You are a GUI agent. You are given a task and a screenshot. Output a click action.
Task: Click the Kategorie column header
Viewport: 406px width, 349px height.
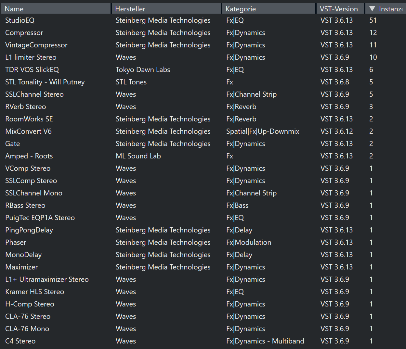click(268, 9)
